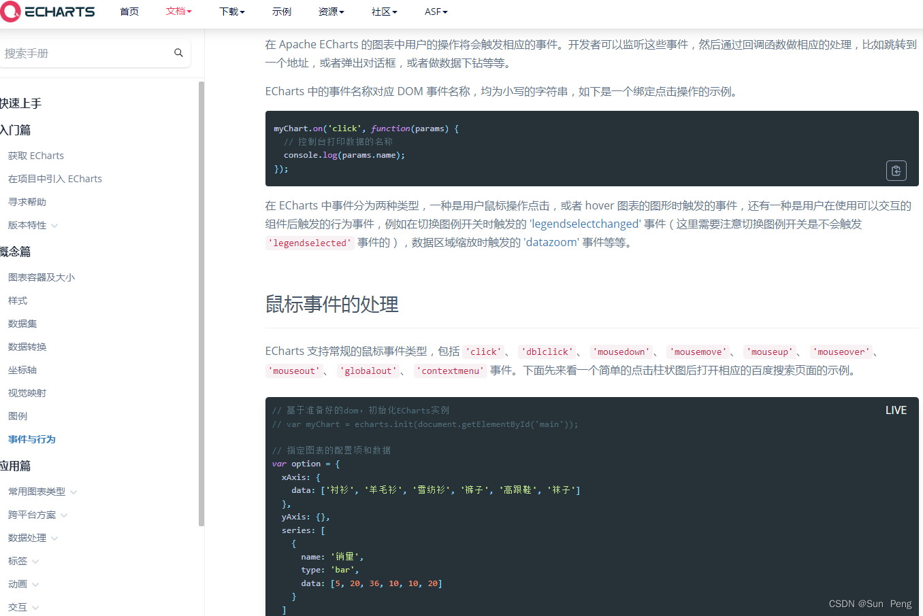Click the 'mouseup' inline code tag

point(770,352)
